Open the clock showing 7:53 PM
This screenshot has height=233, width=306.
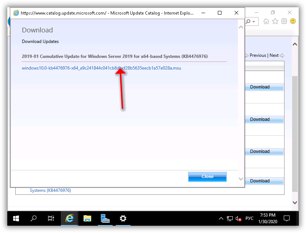pyautogui.click(x=268, y=218)
